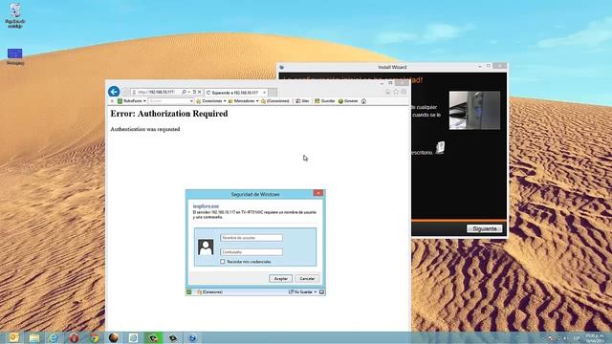Expand the RoboForm search box dropdown

191,101
